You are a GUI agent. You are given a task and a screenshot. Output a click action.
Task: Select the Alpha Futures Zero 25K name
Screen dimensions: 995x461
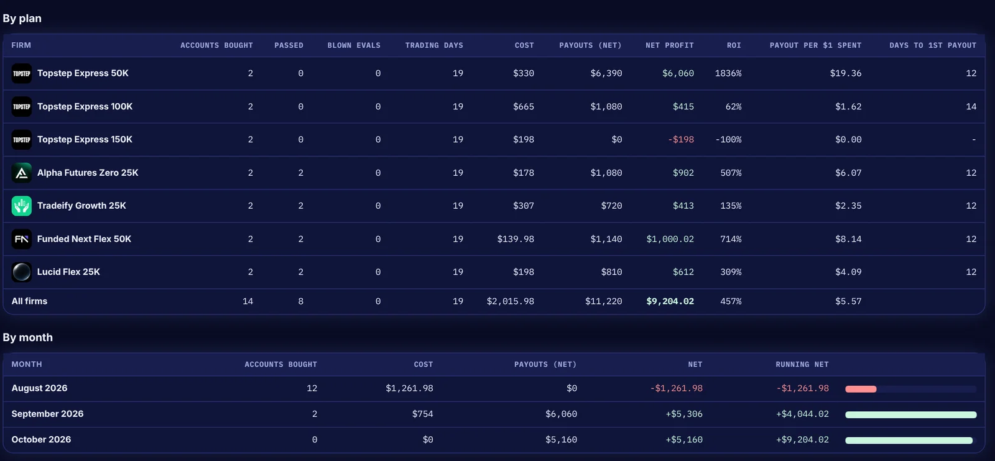coord(88,173)
